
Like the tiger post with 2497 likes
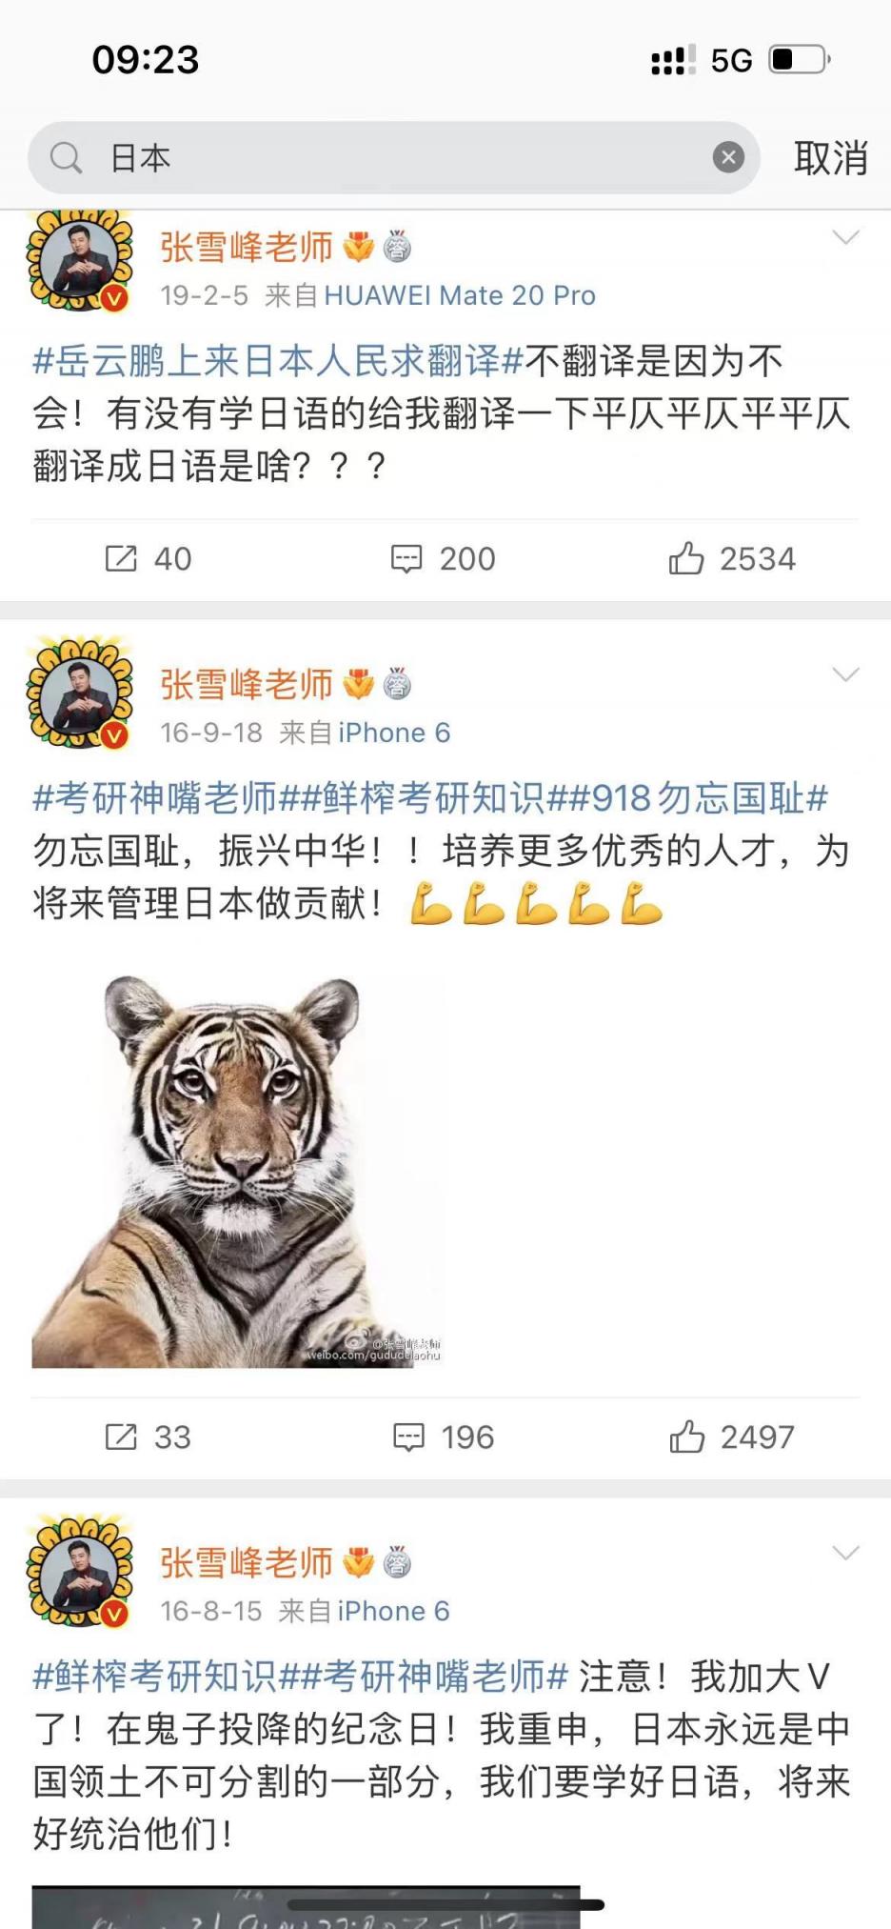pos(731,1437)
